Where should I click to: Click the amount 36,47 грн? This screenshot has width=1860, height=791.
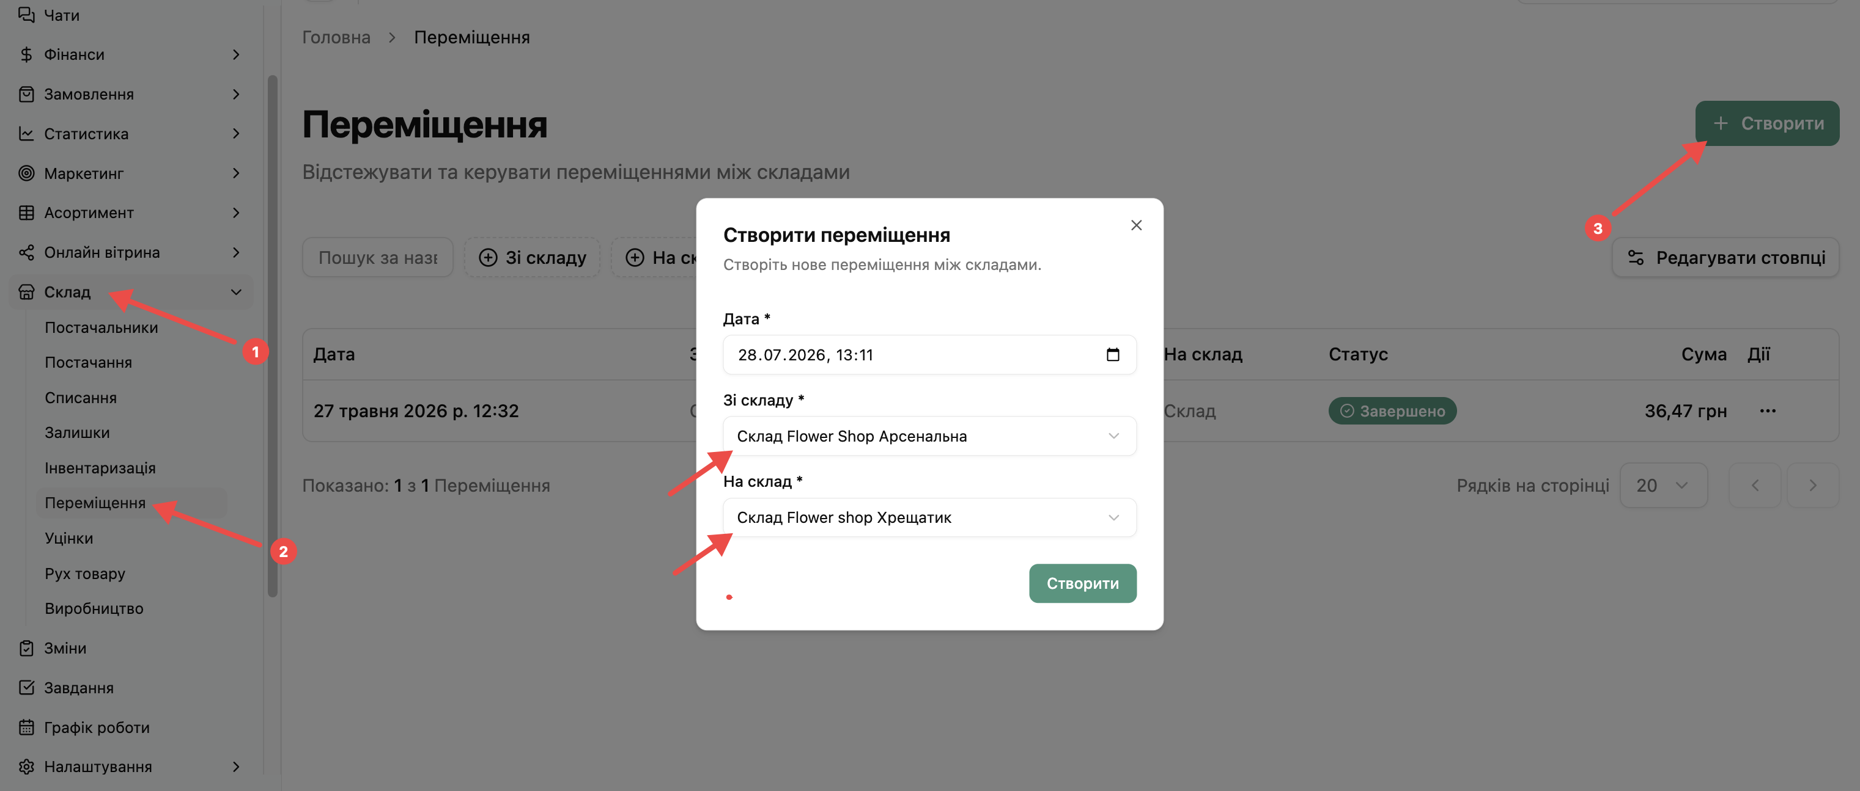pos(1685,411)
